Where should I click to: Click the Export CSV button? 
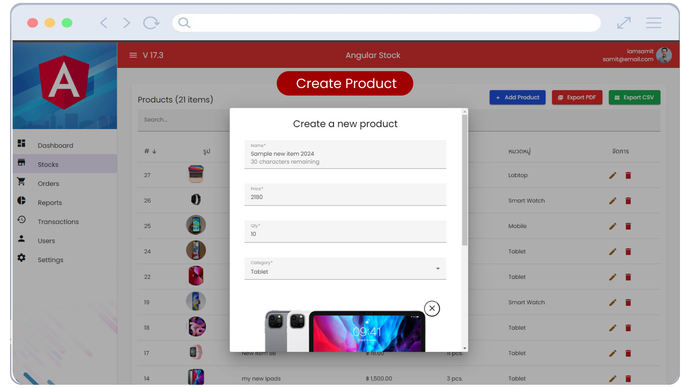point(634,97)
